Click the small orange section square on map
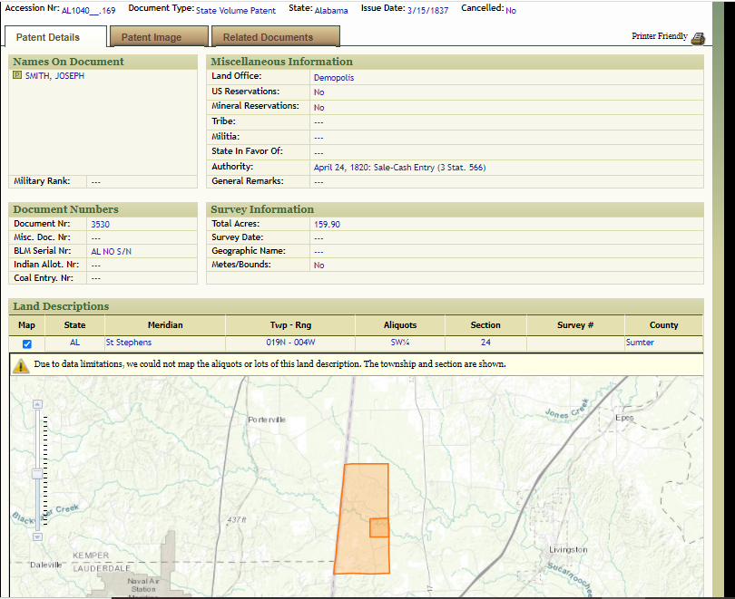735x599 pixels. click(x=379, y=527)
